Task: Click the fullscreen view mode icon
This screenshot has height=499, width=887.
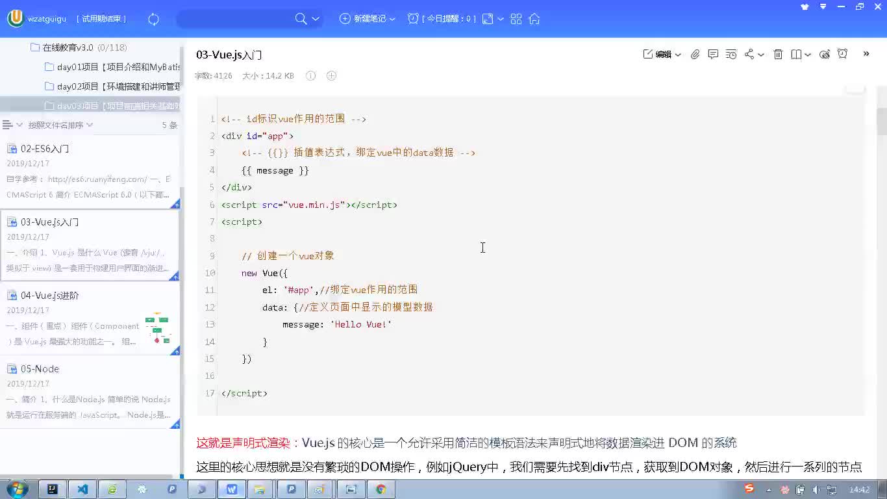Action: click(488, 19)
